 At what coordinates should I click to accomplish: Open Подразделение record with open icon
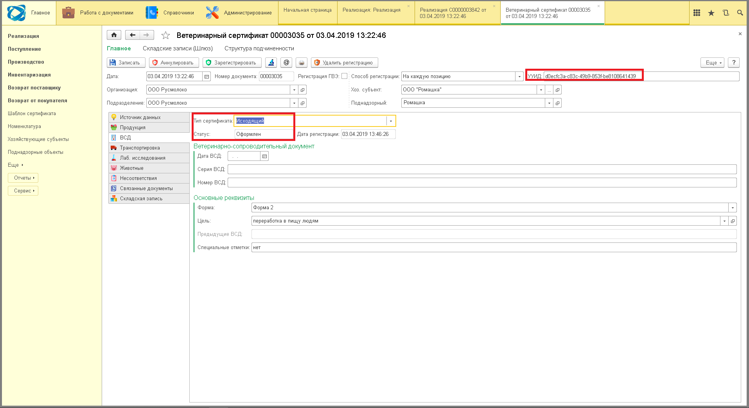[302, 103]
